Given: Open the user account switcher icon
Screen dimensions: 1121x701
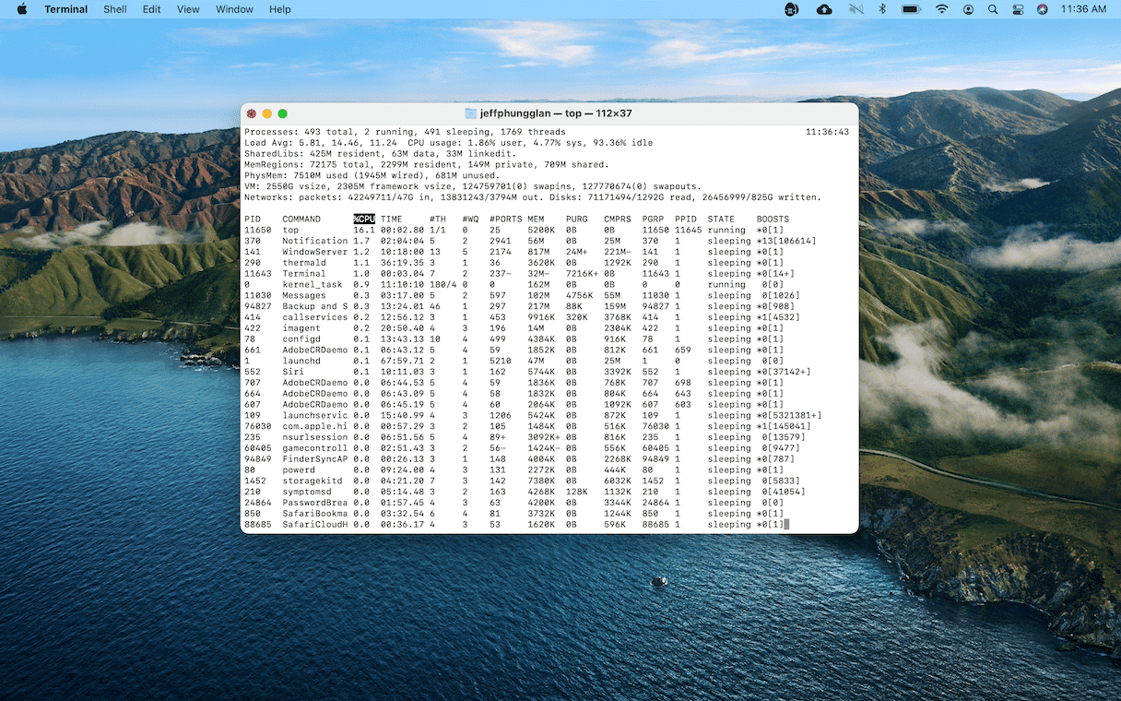Looking at the screenshot, I should pos(968,9).
